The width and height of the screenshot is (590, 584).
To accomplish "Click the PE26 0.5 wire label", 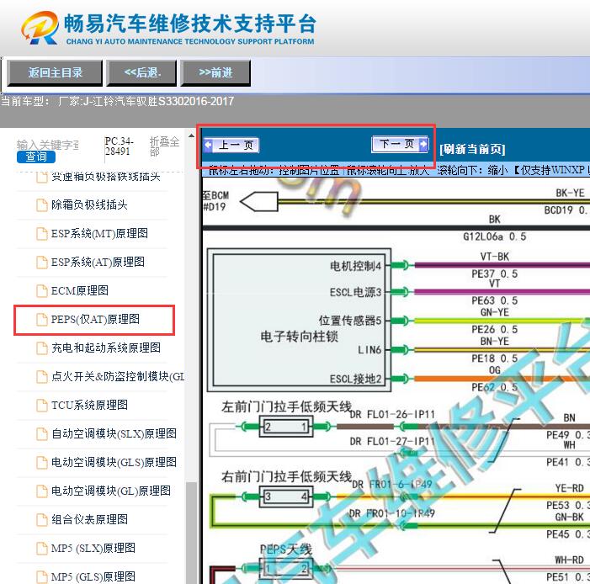I will coord(494,329).
